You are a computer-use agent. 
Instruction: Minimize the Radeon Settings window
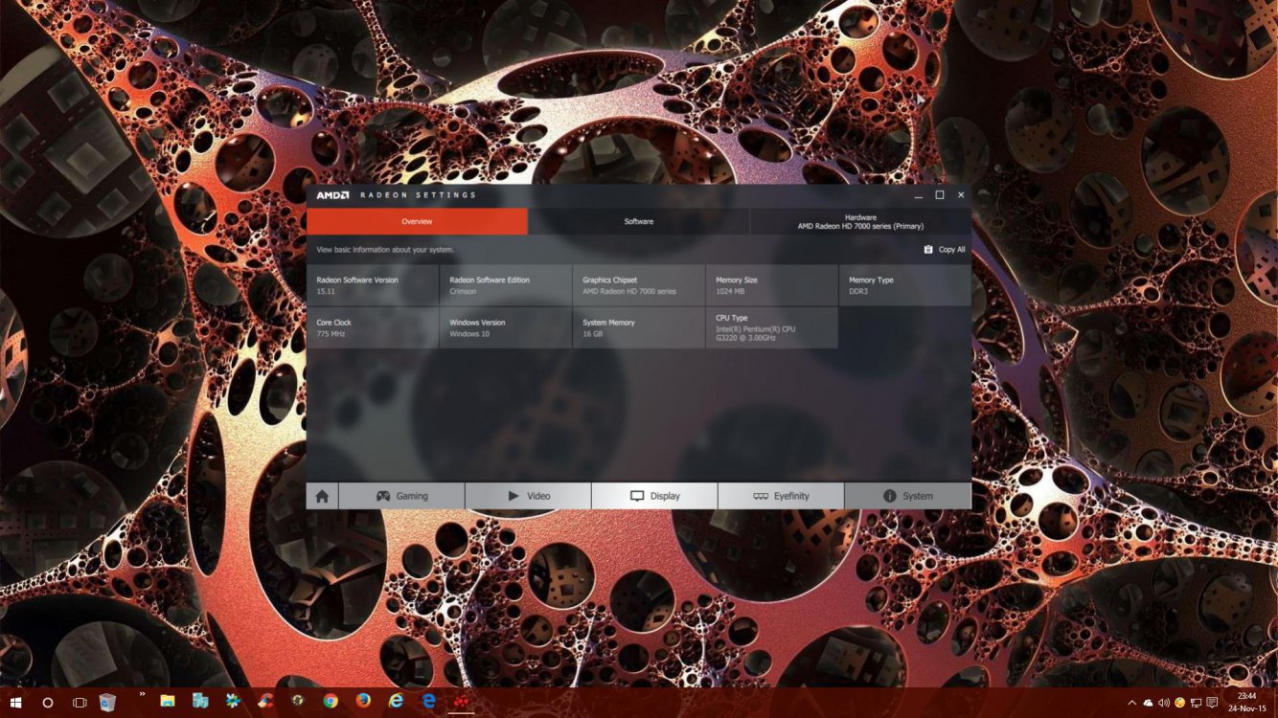click(x=919, y=195)
